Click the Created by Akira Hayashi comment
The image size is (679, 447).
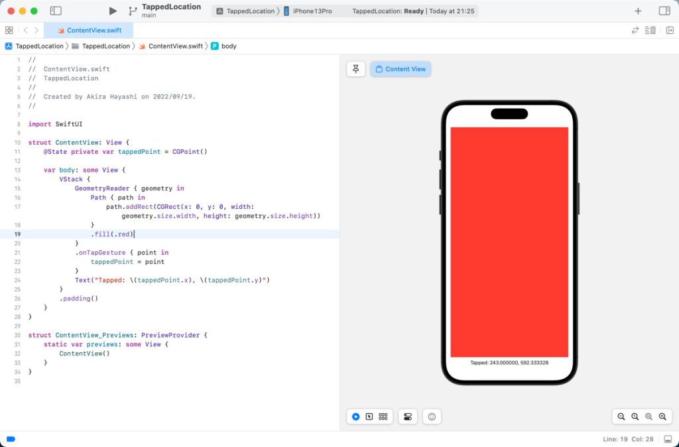111,97
